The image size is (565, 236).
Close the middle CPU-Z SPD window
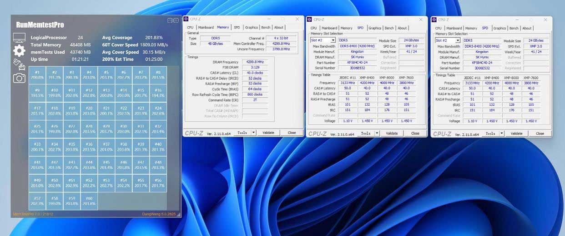click(421, 19)
